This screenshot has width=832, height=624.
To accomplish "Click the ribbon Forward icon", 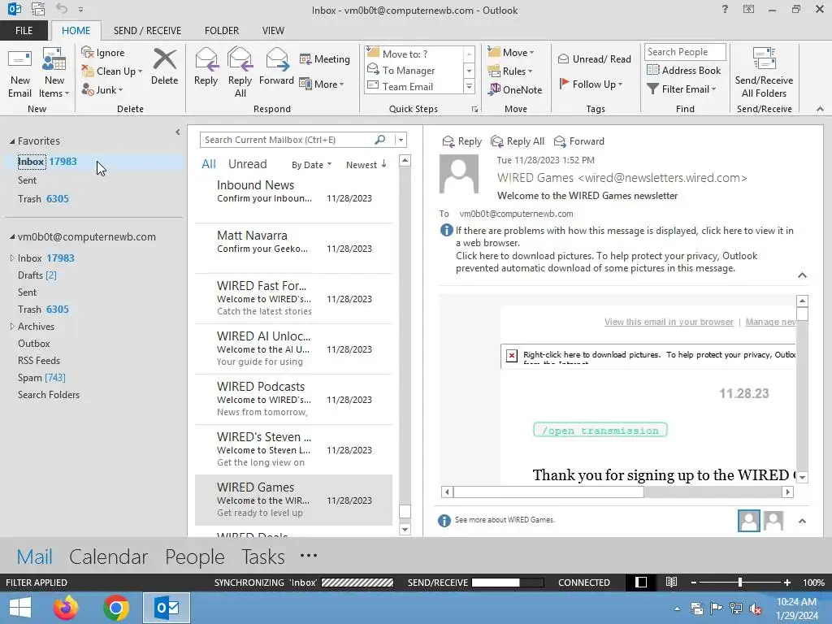I will (x=276, y=58).
